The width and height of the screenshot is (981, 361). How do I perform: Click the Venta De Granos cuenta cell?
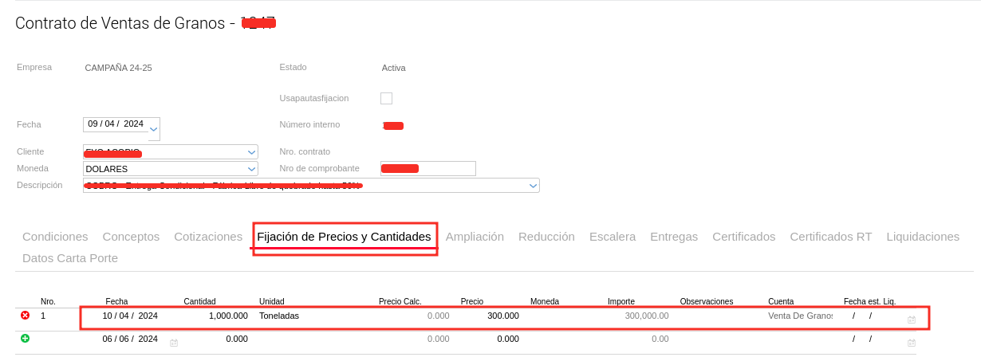tap(800, 316)
